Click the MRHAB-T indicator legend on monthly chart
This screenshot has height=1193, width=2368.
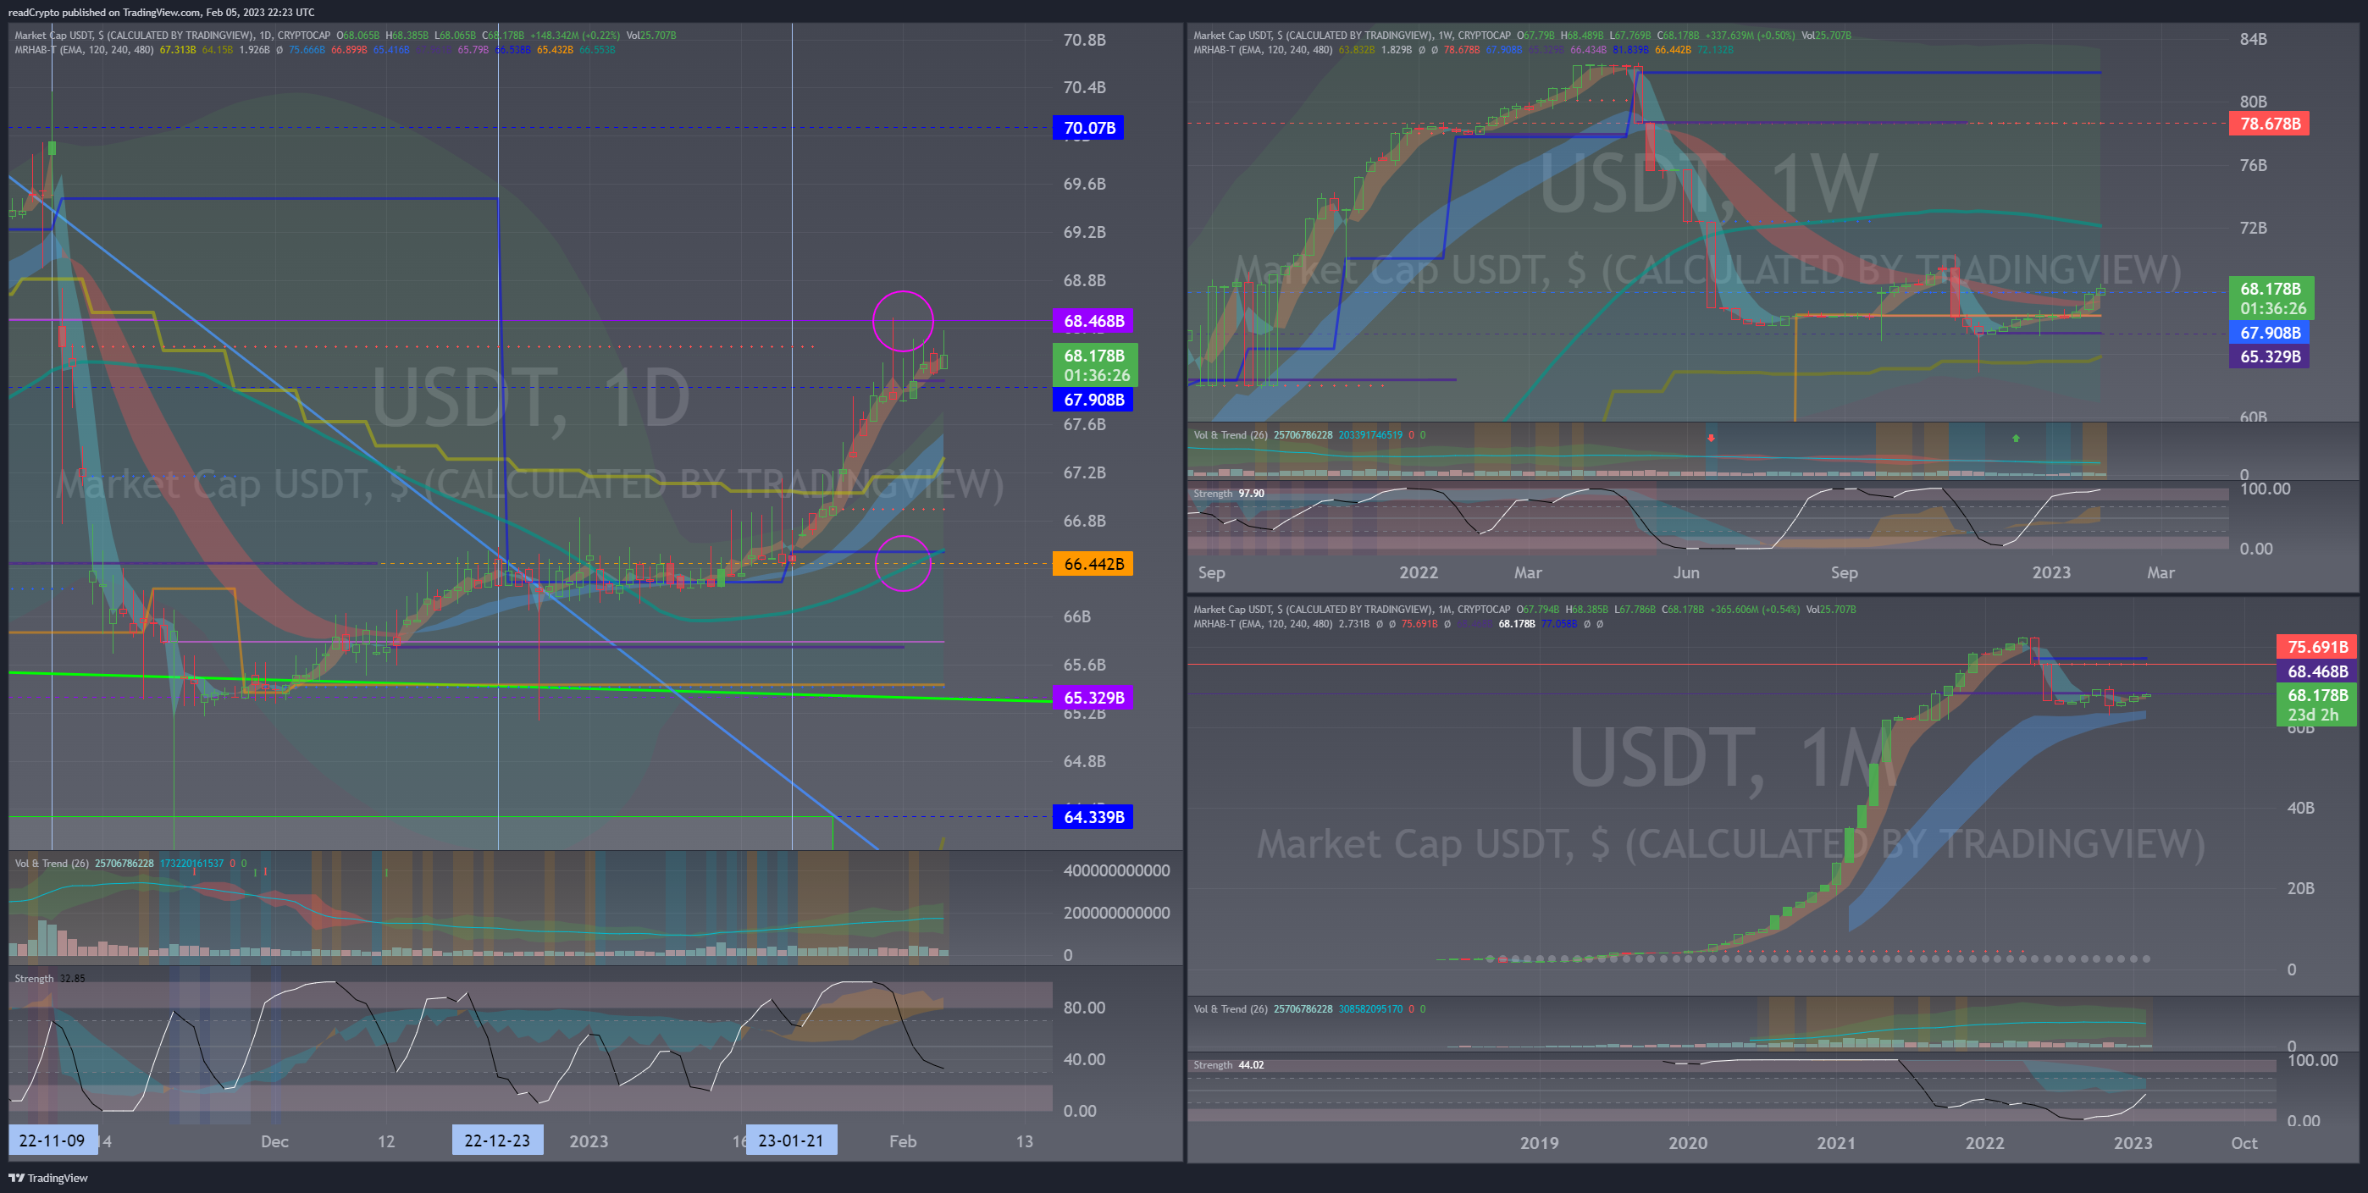pyautogui.click(x=1262, y=624)
